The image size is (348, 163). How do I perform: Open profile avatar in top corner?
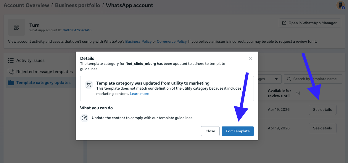[340, 5]
